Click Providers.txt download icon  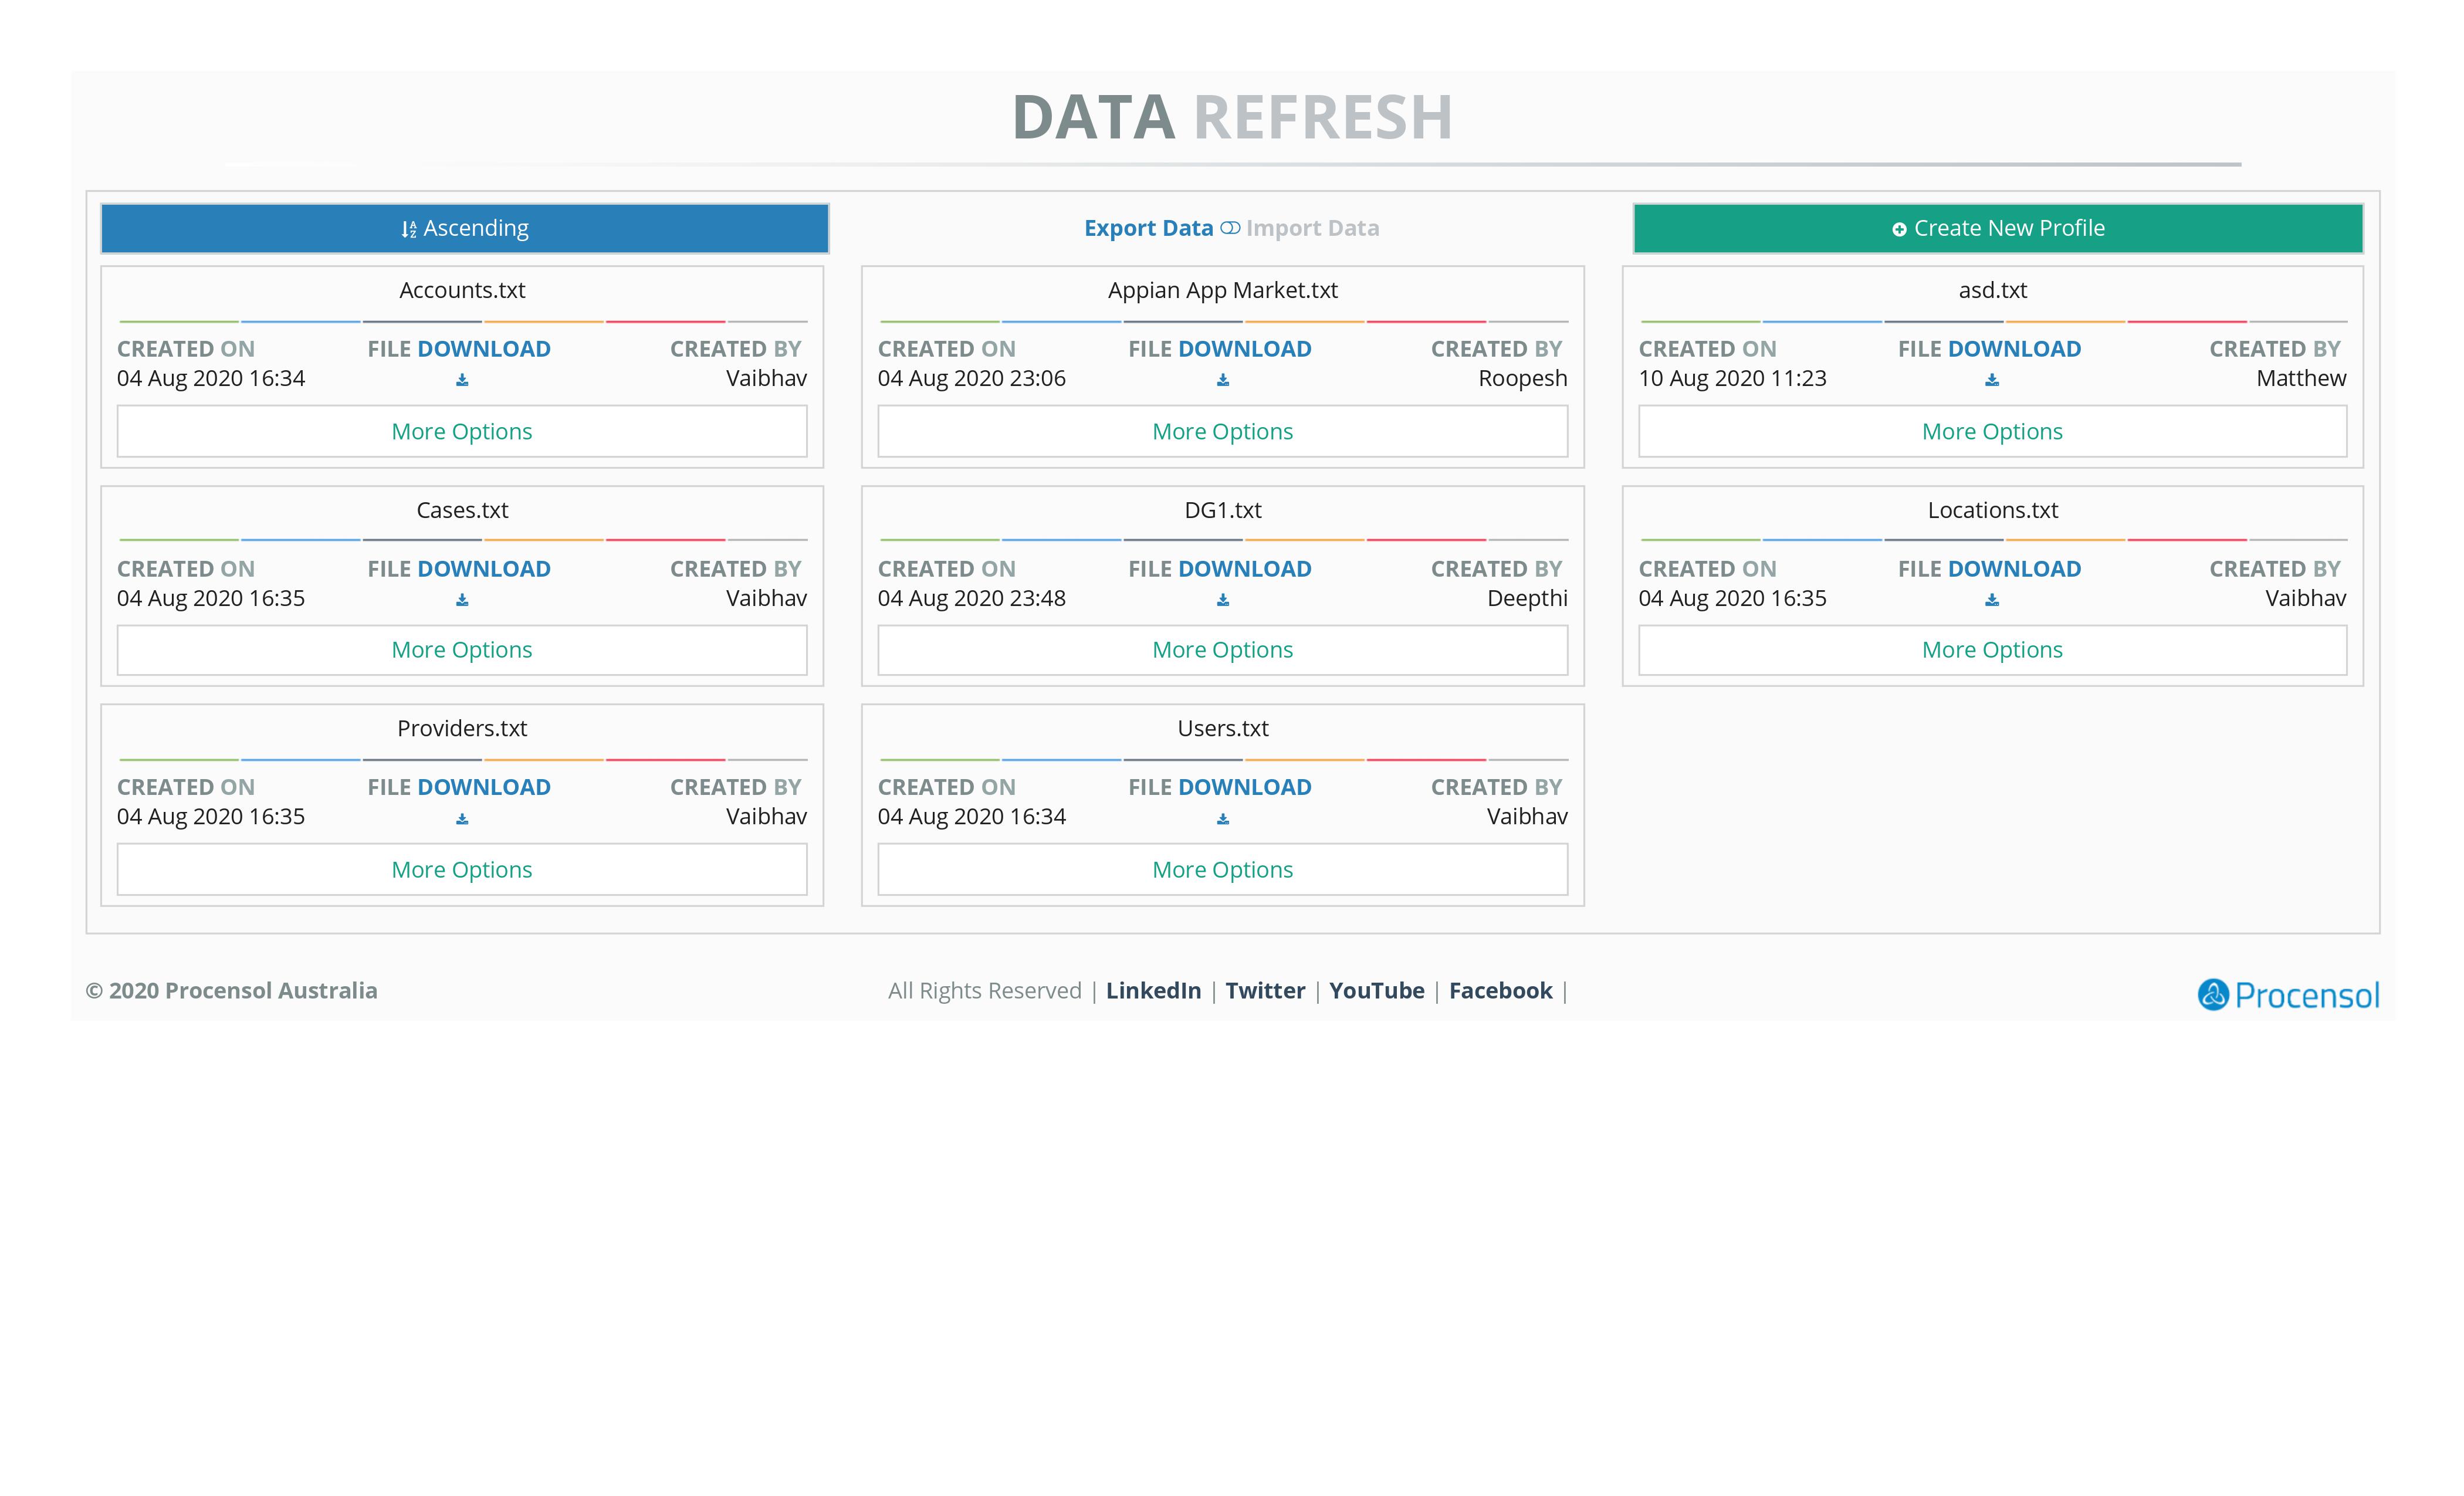(462, 819)
